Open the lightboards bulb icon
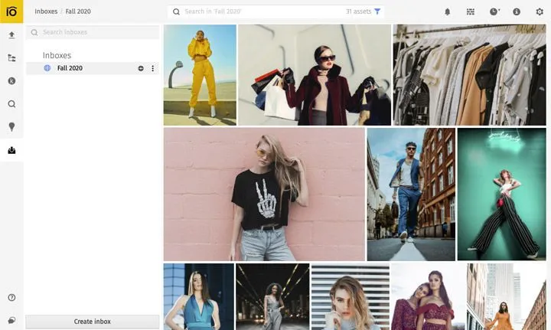 (x=11, y=127)
